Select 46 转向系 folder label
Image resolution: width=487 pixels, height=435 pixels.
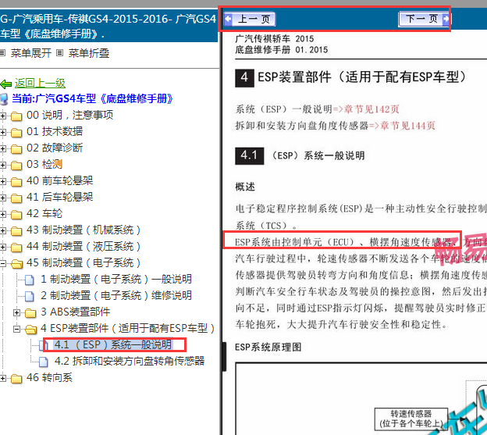click(x=49, y=377)
